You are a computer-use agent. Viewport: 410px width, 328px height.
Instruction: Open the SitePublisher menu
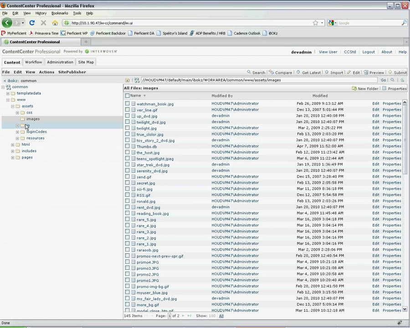(72, 72)
